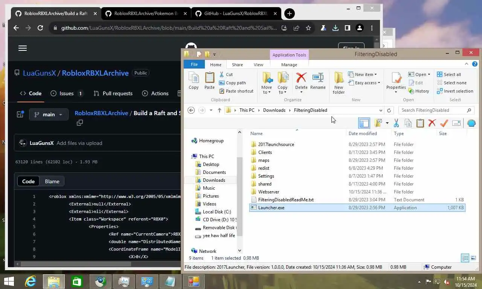
Task: Click the scissors Cut icon in Classic toolbar
Action: coord(396,123)
